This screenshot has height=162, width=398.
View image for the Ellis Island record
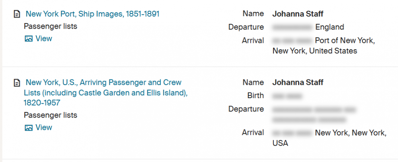pos(44,127)
